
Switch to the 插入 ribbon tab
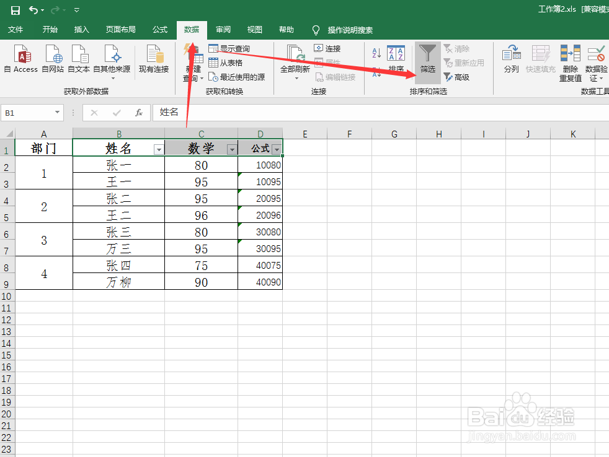pyautogui.click(x=82, y=30)
